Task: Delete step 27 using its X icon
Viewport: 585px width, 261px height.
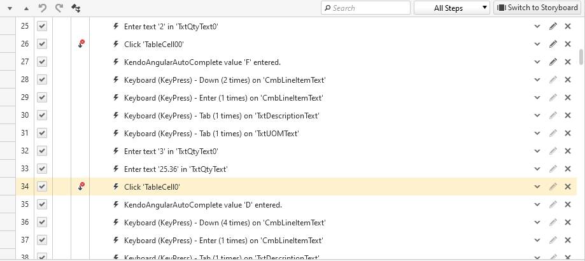Action: pos(568,62)
